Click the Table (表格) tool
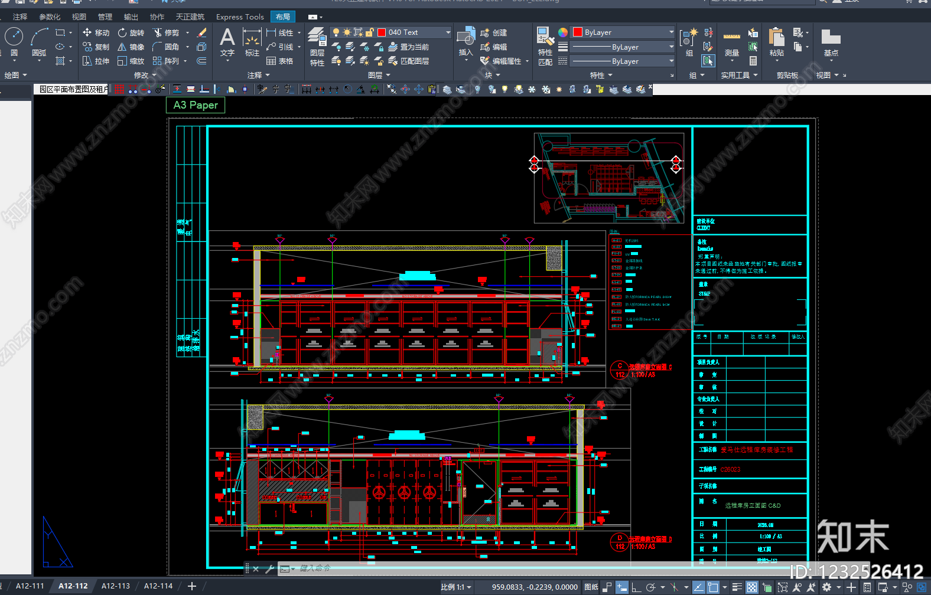 point(280,61)
